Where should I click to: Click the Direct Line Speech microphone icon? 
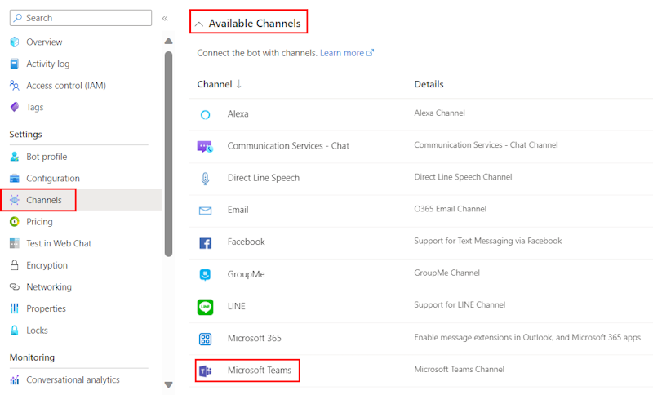[x=206, y=179]
